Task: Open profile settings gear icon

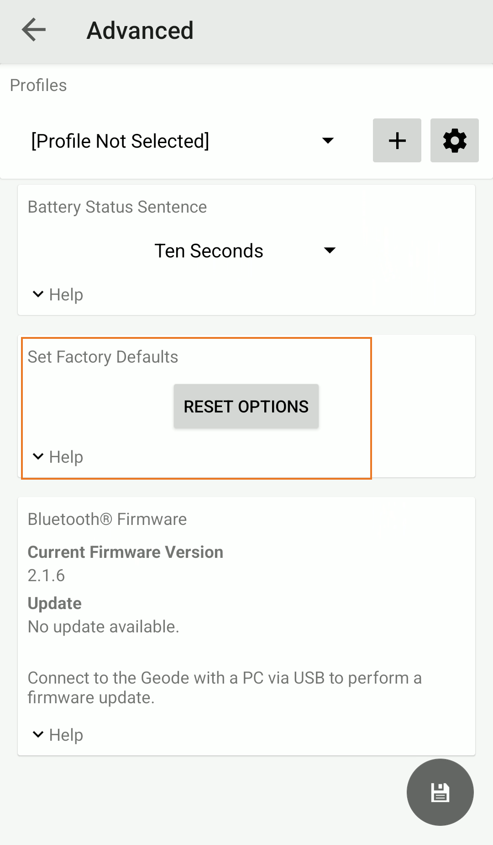Action: [454, 140]
